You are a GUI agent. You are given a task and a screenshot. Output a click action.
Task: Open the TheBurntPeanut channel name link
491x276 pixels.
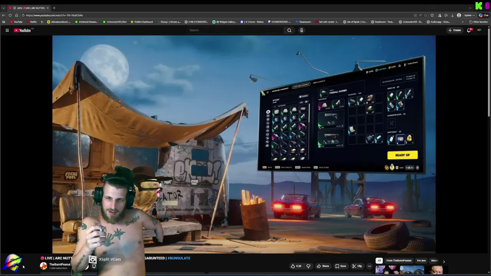60,264
